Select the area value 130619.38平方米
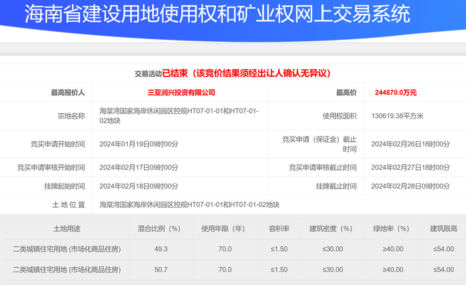 click(397, 116)
